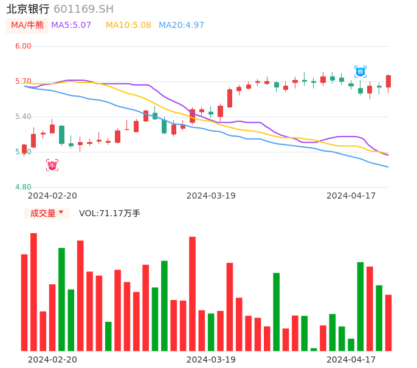The image size is (417, 368).
Task: Click the 6.00 price axis label
Action: 23,46
